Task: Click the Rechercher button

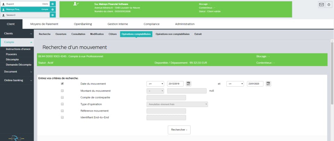Action: pos(179,130)
